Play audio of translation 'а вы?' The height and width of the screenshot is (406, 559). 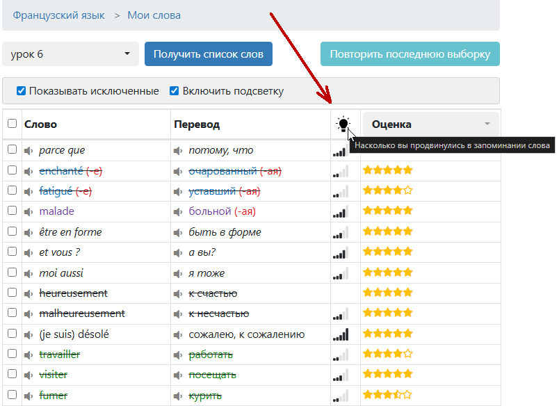tap(178, 253)
